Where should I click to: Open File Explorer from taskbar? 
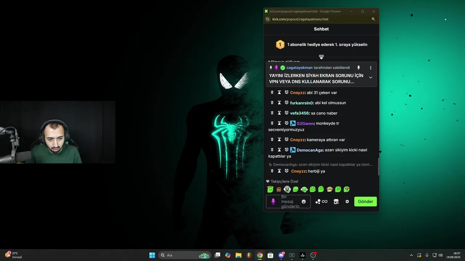pos(238,255)
